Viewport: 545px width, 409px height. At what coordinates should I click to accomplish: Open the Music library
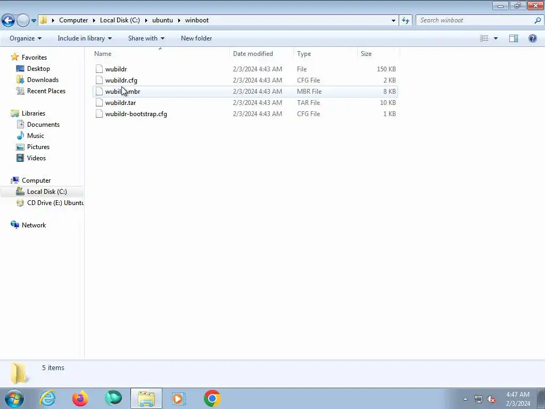click(x=36, y=136)
